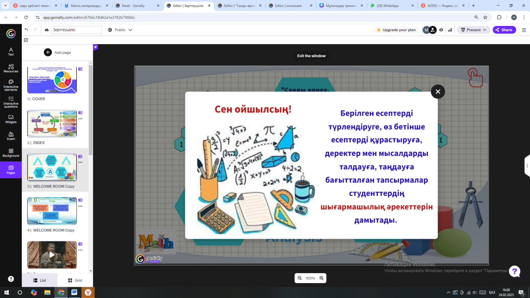The image size is (530, 298).
Task: Open more options for INDEX page
Action: pos(80,119)
